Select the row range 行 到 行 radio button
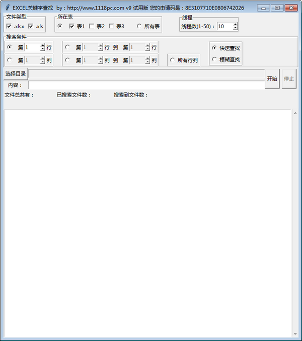302x341 pixels. [67, 47]
